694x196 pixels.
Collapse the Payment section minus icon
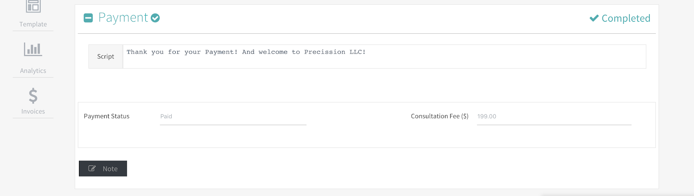pyautogui.click(x=88, y=18)
